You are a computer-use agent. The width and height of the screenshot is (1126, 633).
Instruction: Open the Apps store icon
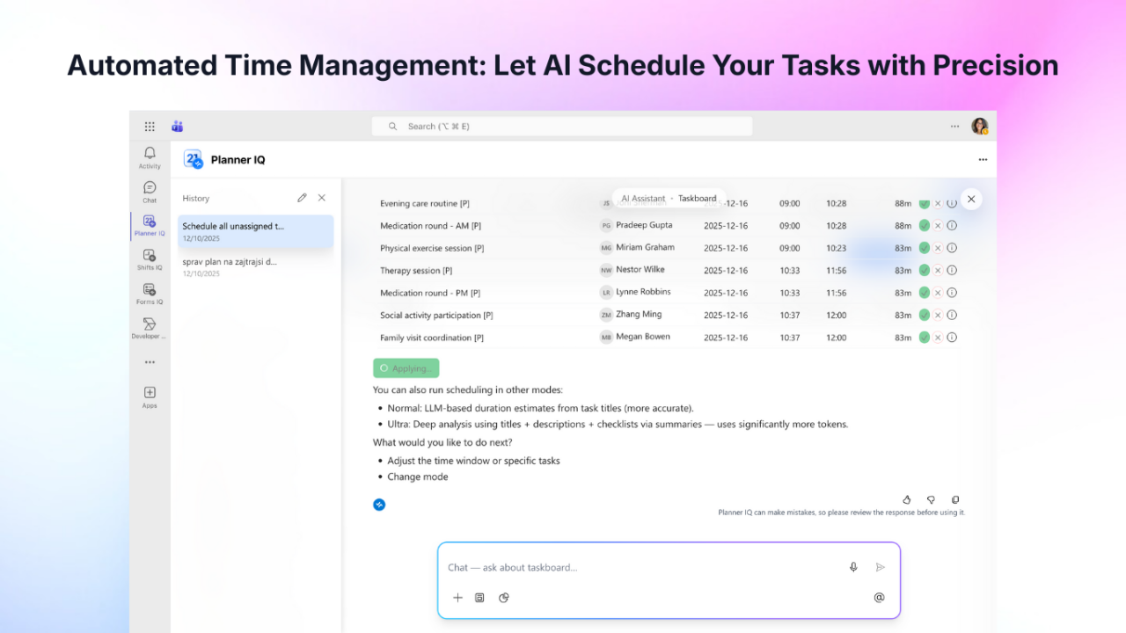point(150,397)
